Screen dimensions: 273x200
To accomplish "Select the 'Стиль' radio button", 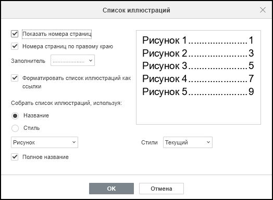I will [15, 128].
